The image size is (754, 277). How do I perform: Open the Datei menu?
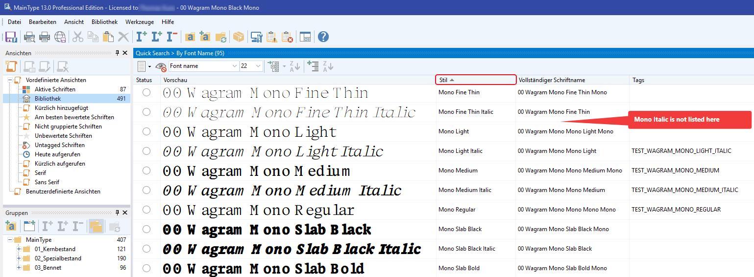pos(15,22)
